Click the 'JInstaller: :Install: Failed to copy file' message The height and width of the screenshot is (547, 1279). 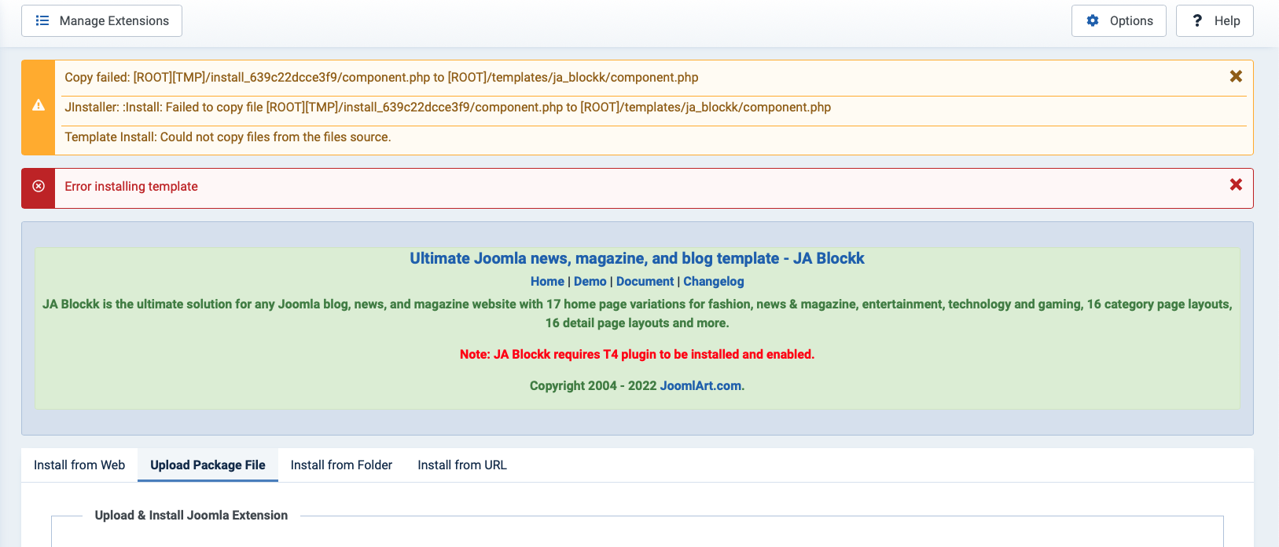447,107
